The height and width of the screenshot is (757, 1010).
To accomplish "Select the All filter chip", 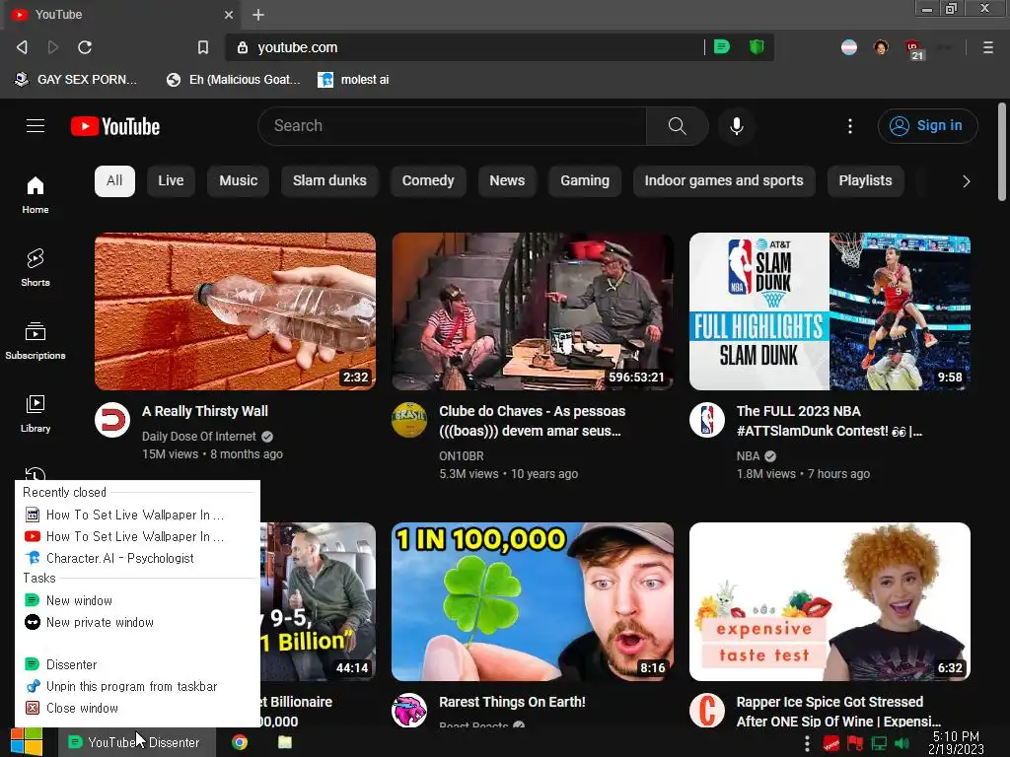I will click(x=114, y=181).
